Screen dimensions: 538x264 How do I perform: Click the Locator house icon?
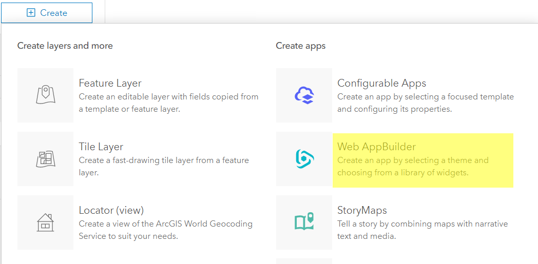pos(45,222)
